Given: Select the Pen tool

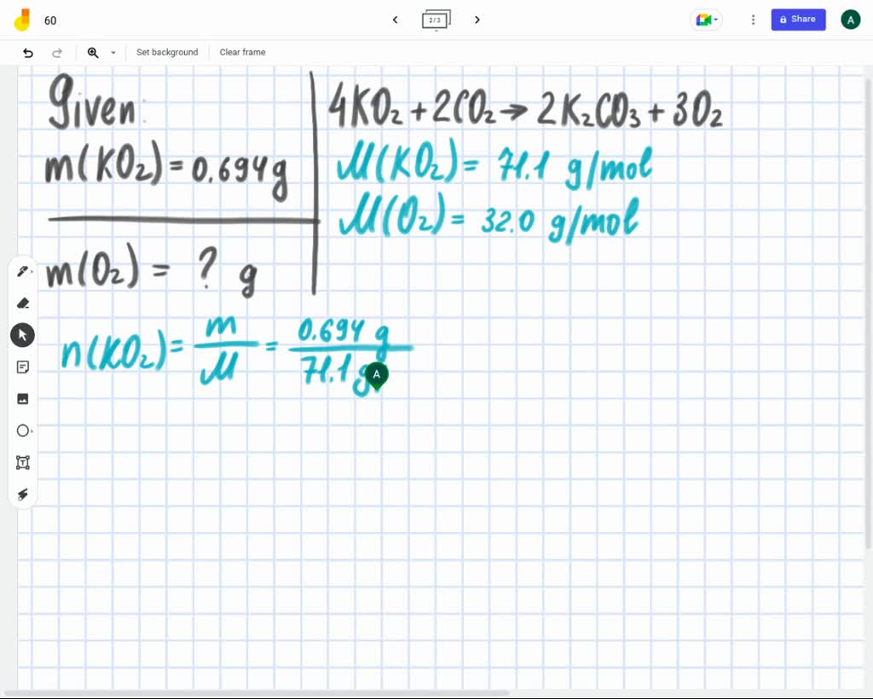Looking at the screenshot, I should point(23,270).
